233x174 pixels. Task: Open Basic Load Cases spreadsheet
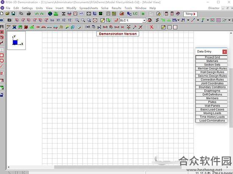[x=211, y=109]
